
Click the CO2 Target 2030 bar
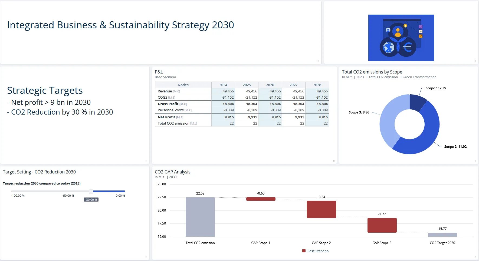(442, 235)
